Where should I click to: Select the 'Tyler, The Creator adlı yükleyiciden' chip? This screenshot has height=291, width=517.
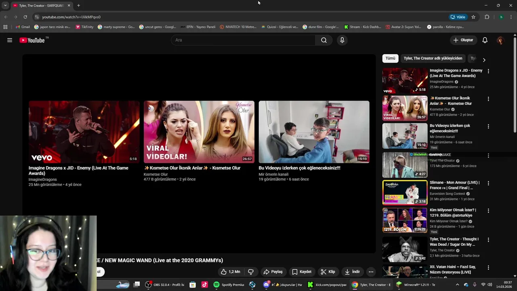tap(433, 58)
